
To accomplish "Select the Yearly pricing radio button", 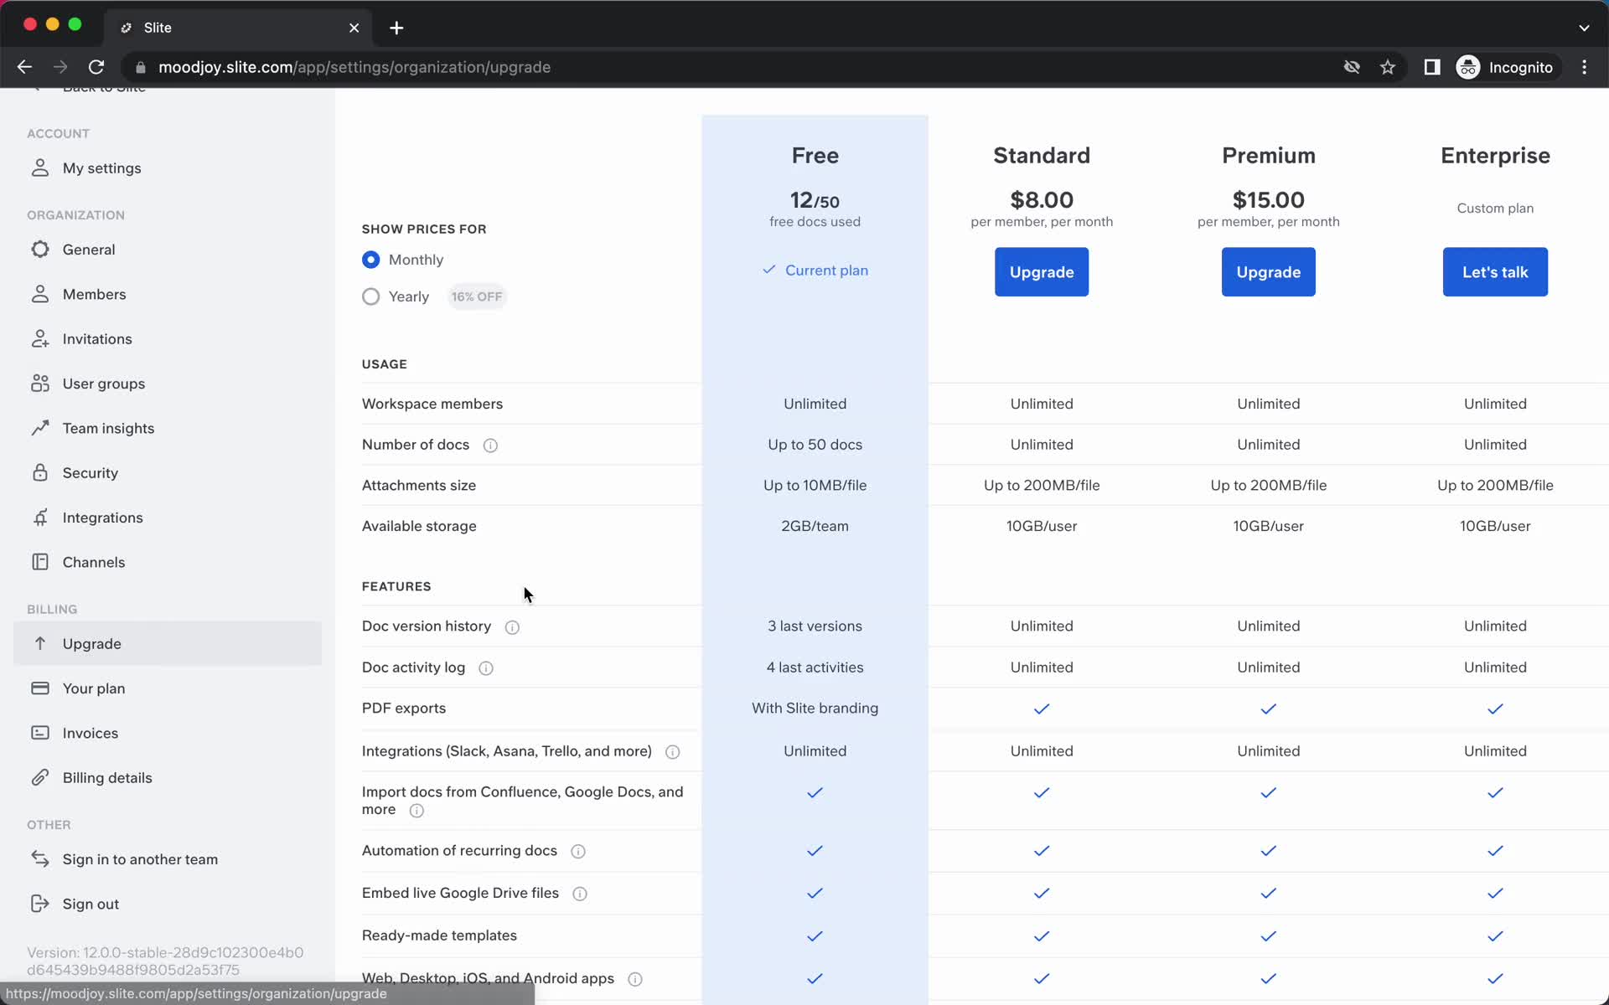I will [x=370, y=296].
